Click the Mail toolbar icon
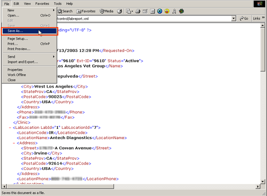267x196 pixels. [x=128, y=12]
